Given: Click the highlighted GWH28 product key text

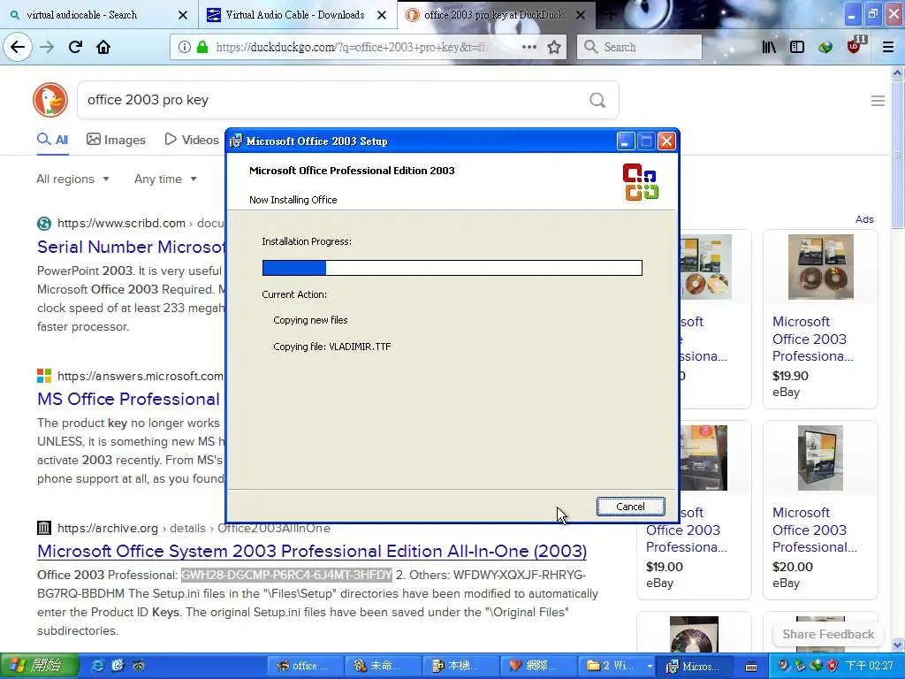Looking at the screenshot, I should click(x=287, y=575).
